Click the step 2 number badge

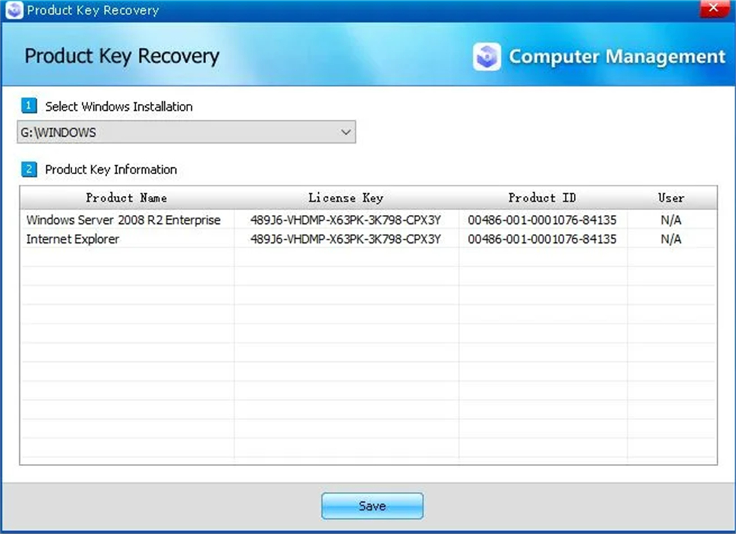click(29, 169)
